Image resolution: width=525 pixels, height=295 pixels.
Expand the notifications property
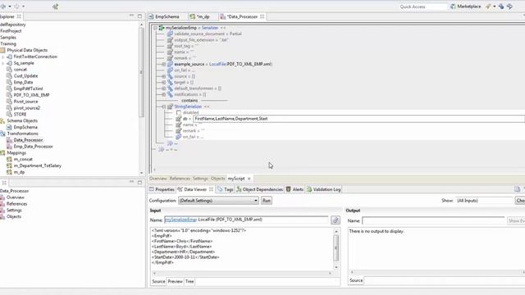coord(164,94)
